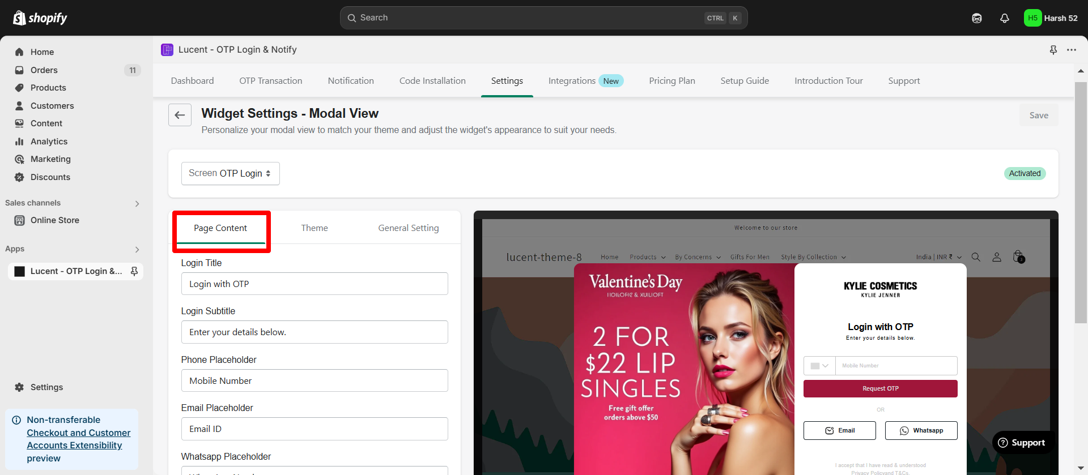Click the Email Placeholder input field

pos(314,429)
